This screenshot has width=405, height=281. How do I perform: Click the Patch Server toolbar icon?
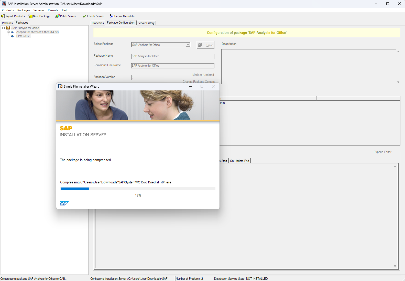57,16
